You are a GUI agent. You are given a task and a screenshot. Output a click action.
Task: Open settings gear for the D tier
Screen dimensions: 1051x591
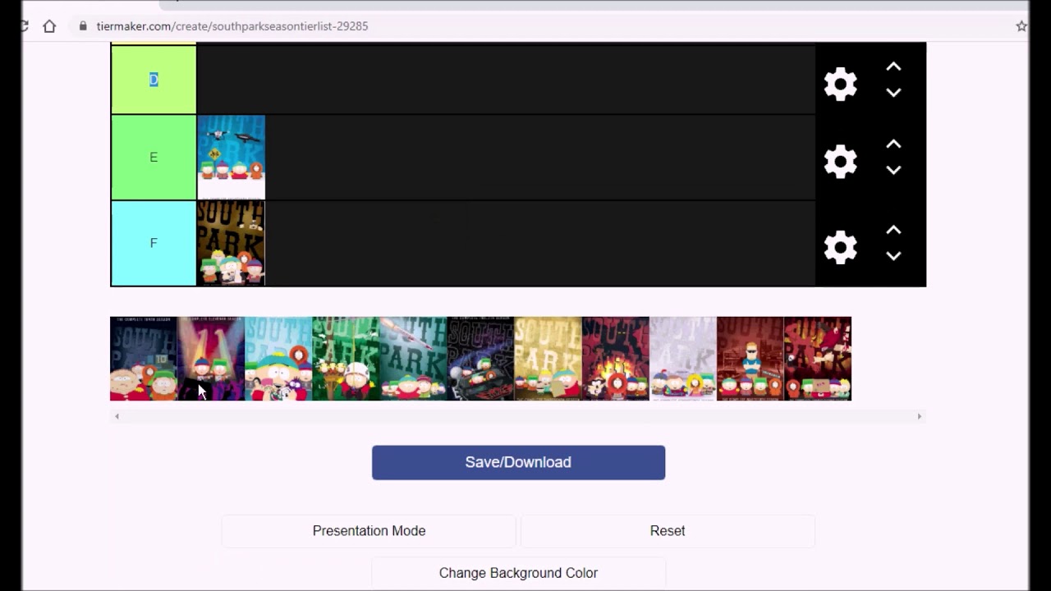(x=840, y=84)
